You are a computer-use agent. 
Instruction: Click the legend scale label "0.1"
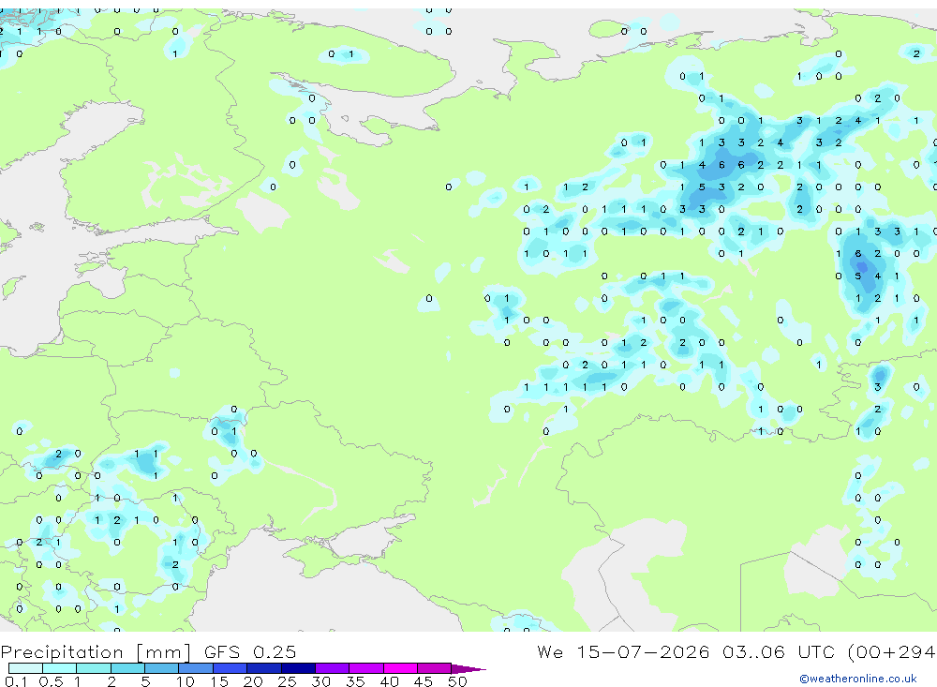click(x=16, y=681)
